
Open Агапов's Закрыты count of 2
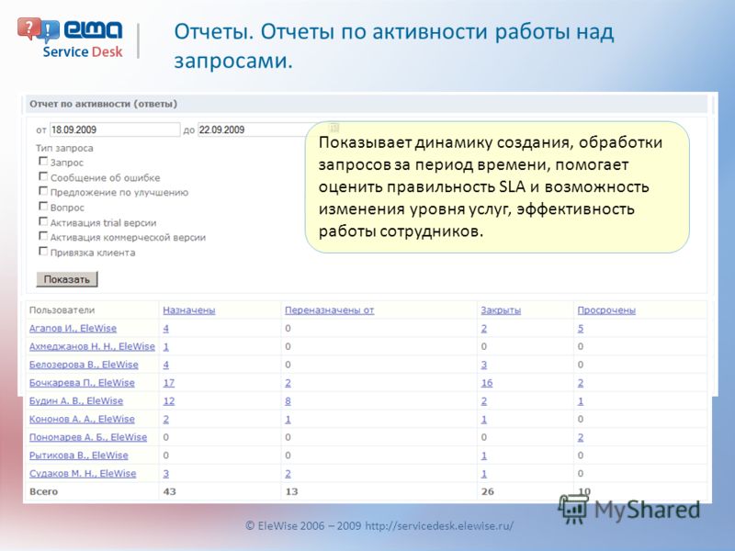pyautogui.click(x=484, y=329)
